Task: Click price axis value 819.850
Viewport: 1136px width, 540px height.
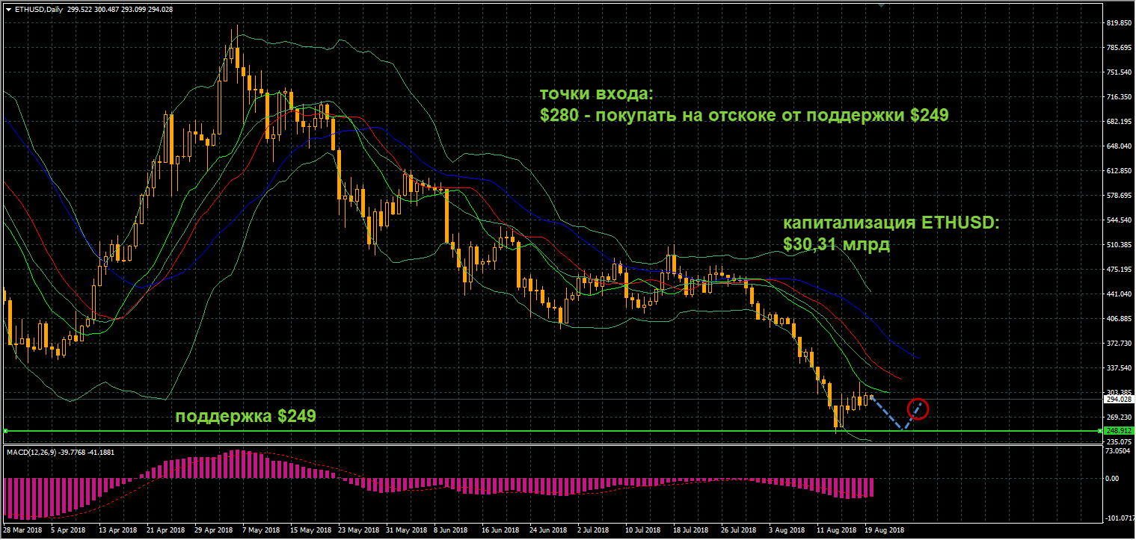Action: click(x=1117, y=23)
